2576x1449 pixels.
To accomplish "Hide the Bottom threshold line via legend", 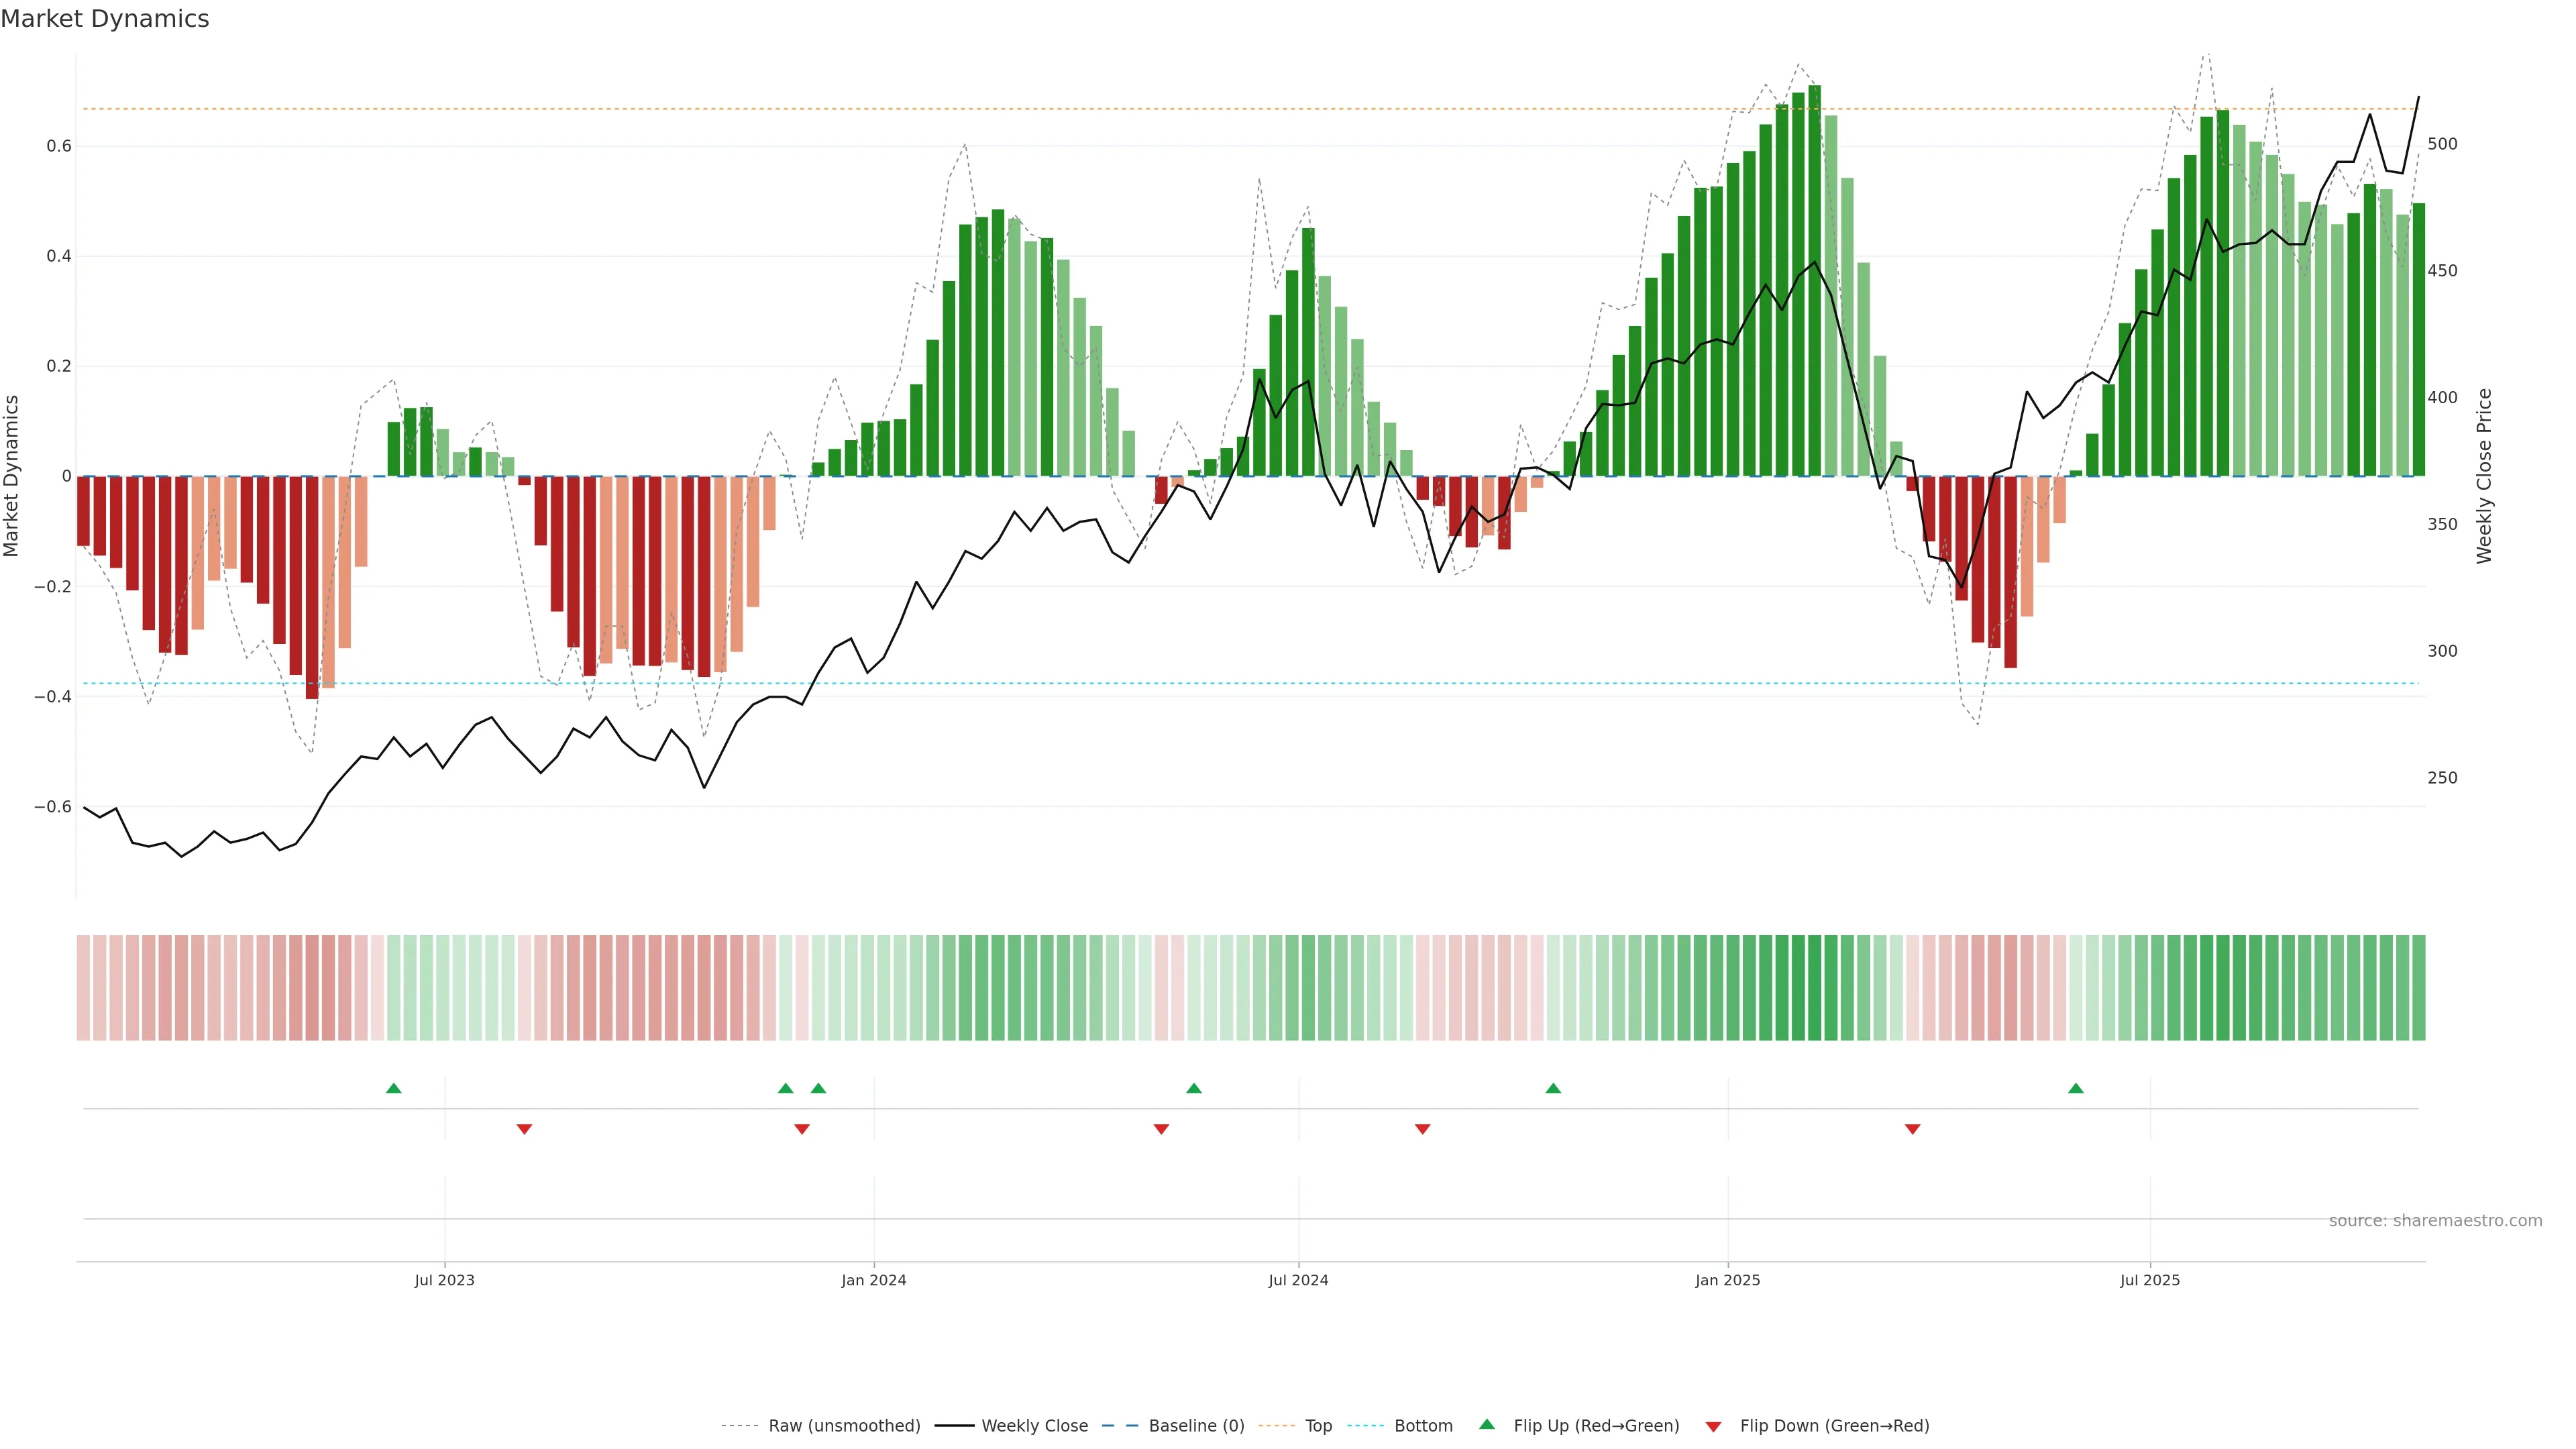I will pyautogui.click(x=1423, y=1426).
